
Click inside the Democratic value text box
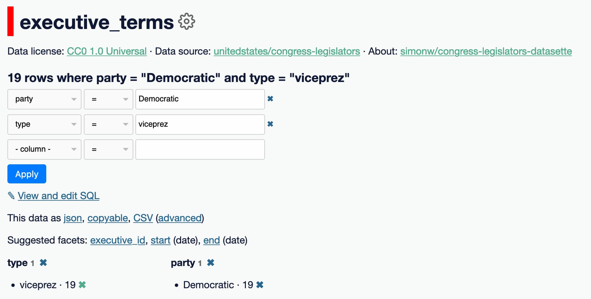[200, 99]
